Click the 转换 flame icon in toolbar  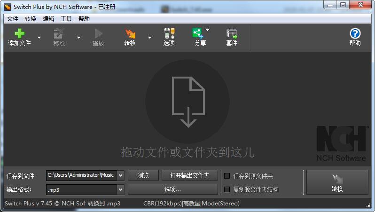(130, 34)
